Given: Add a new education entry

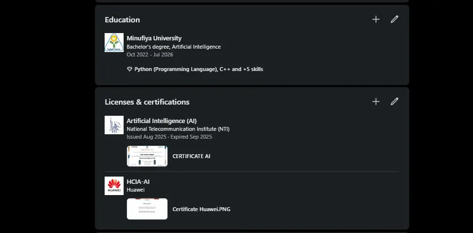Looking at the screenshot, I should 376,19.
